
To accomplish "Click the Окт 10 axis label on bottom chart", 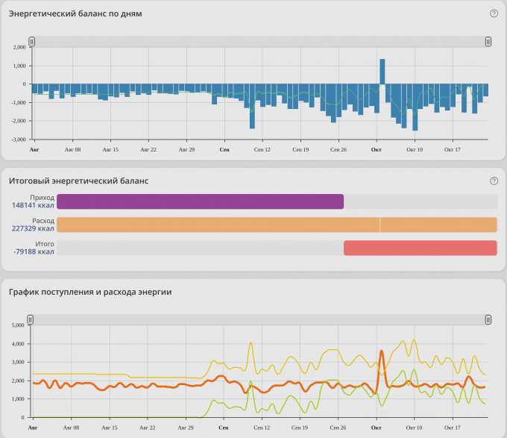I will pyautogui.click(x=415, y=428).
